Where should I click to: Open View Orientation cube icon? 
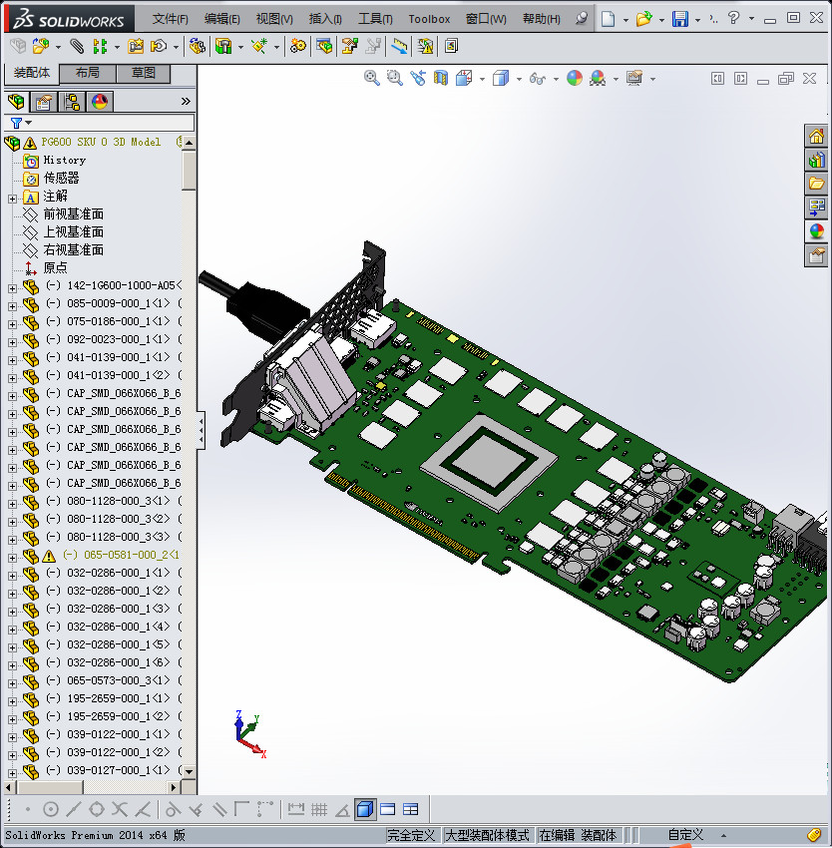(464, 79)
